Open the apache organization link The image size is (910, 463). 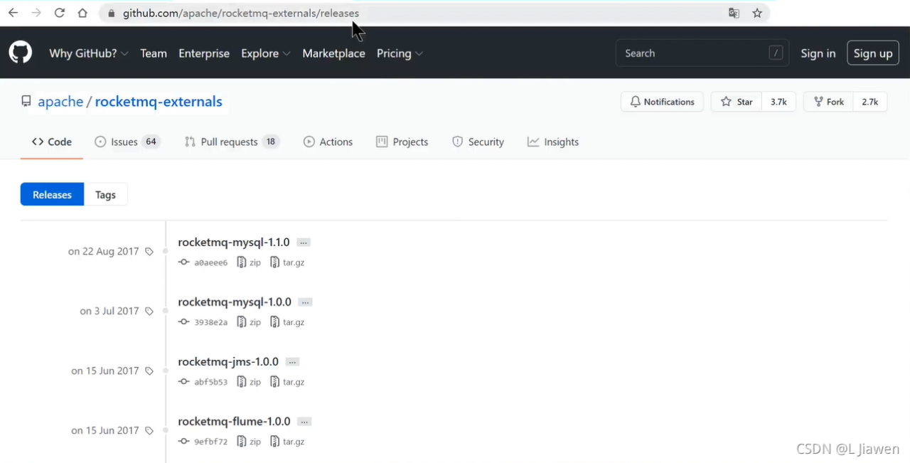pyautogui.click(x=60, y=102)
